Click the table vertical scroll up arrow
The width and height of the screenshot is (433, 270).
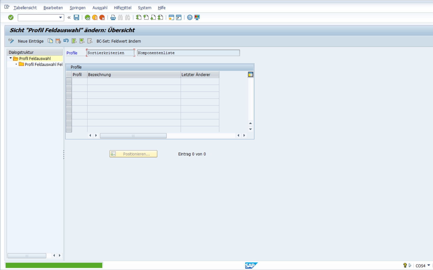point(250,123)
